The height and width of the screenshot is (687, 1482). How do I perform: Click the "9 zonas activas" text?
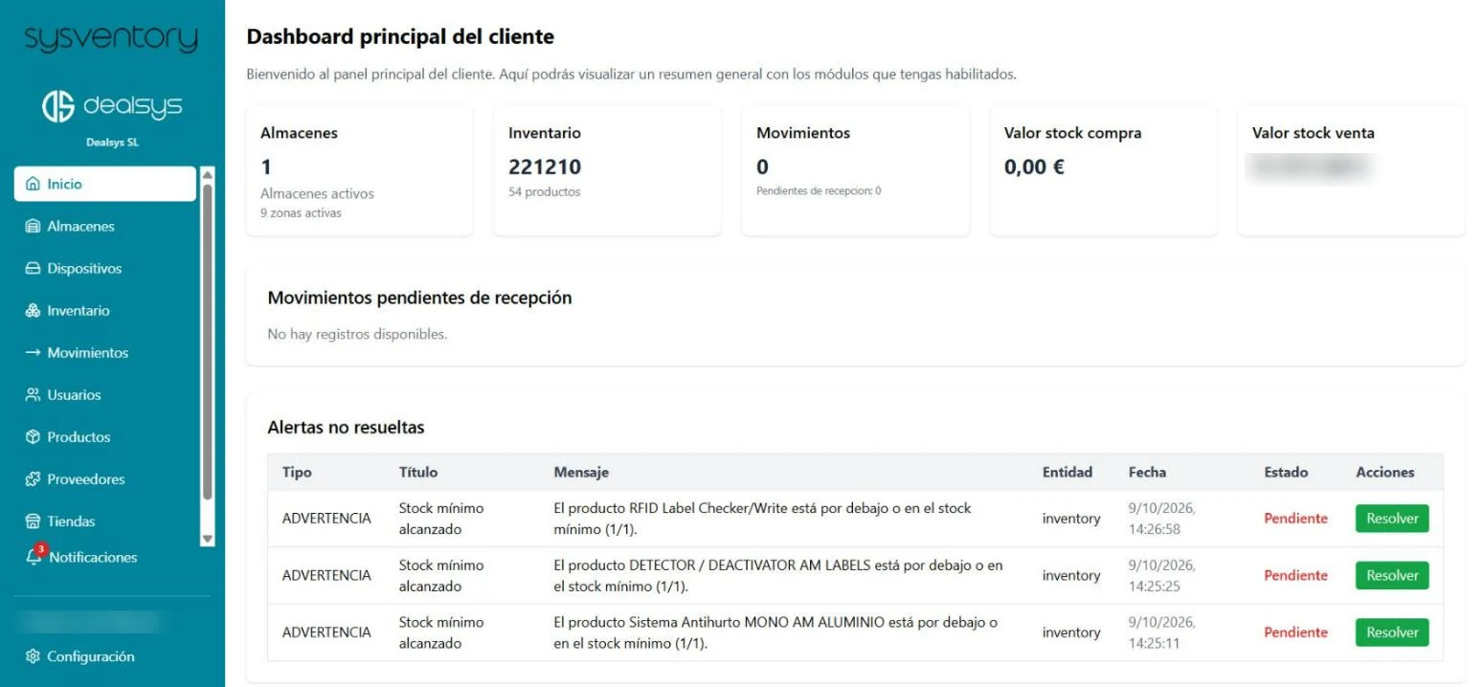click(x=301, y=212)
